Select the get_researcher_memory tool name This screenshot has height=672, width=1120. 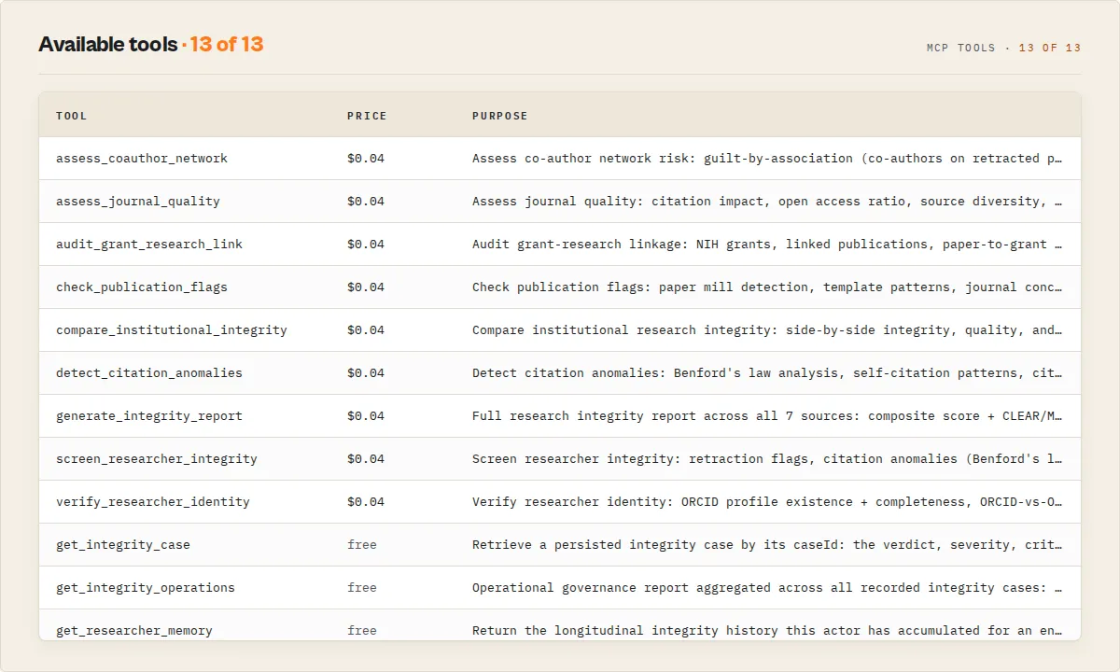134,630
